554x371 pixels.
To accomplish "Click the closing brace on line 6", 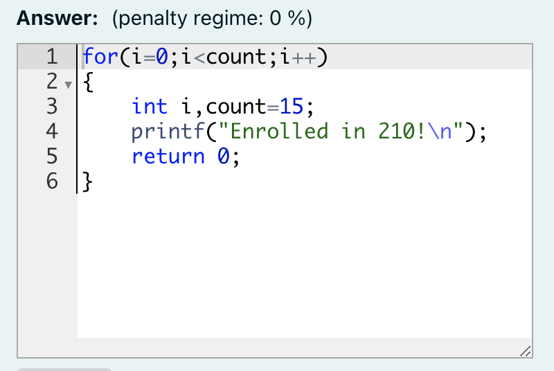I will (87, 182).
